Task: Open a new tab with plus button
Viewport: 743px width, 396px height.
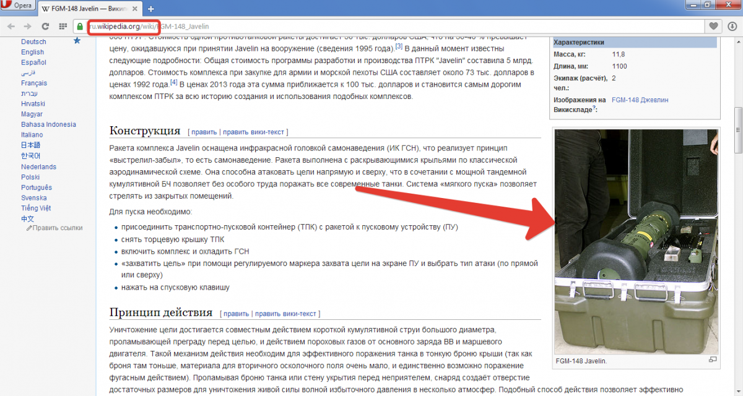Action: click(x=150, y=9)
